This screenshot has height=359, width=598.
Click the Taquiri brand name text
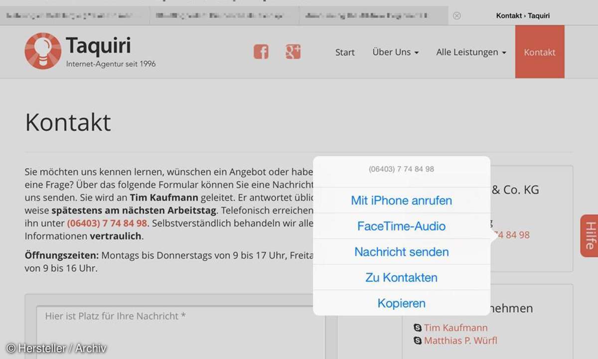[98, 46]
